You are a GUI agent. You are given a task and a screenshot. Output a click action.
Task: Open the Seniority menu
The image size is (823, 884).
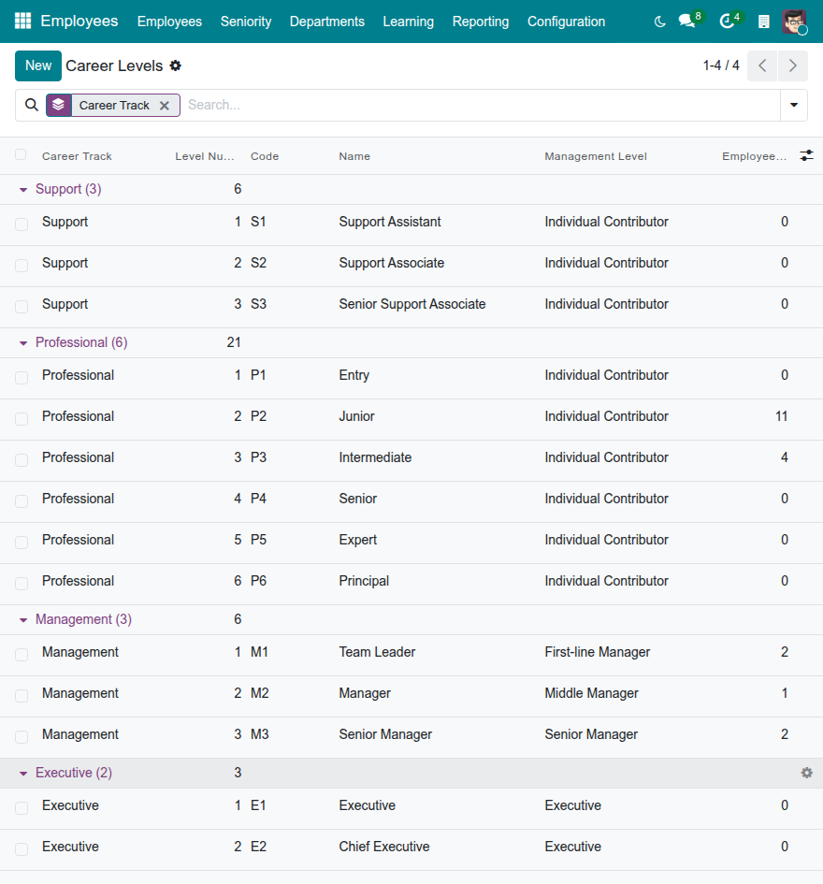[x=246, y=22]
